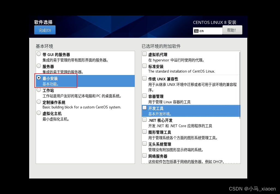Image resolution: width=280 pixels, height=194 pixels.
Task: Click the 传统 UNIX description starting 用于从继承 UNIX 环境
Action: pyautogui.click(x=192, y=87)
